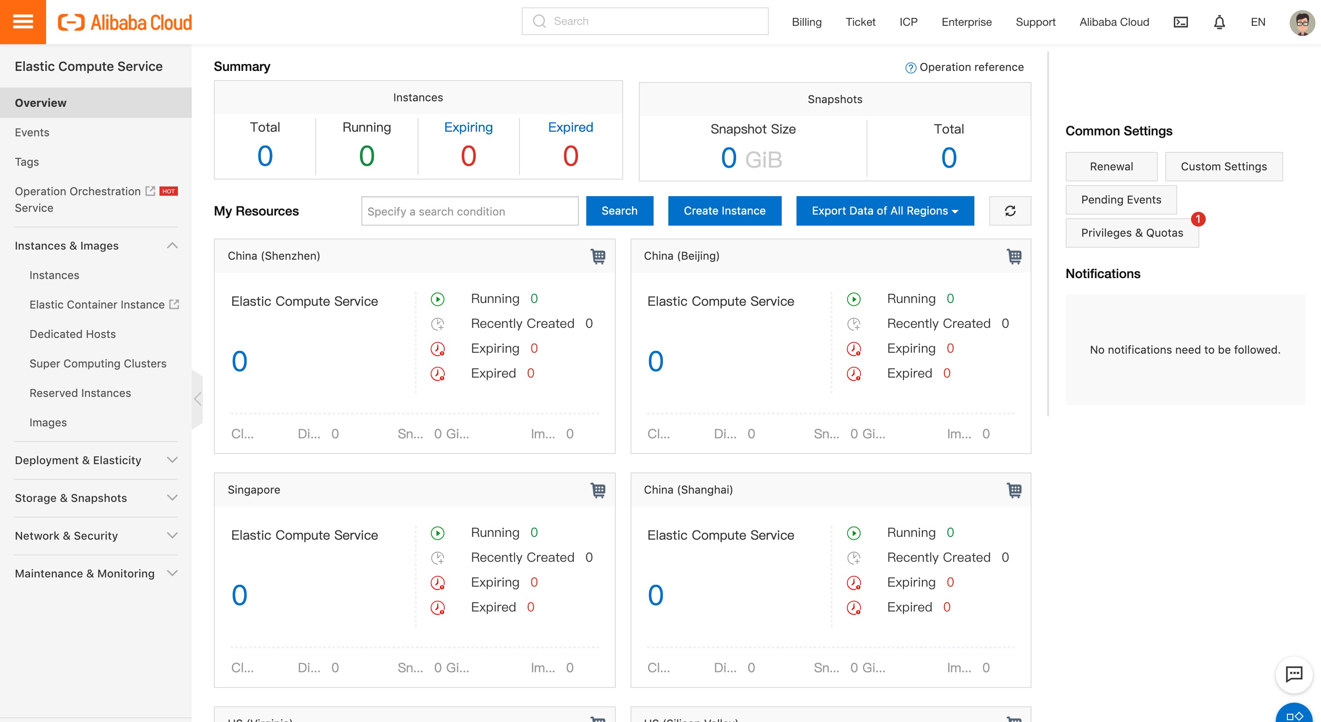Open the hamburger main menu
Screen dimensions: 1321x722
[x=23, y=22]
